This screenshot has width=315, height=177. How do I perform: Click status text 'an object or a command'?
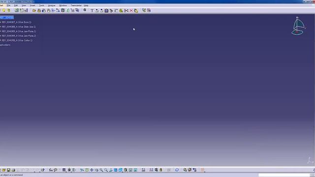point(11,175)
